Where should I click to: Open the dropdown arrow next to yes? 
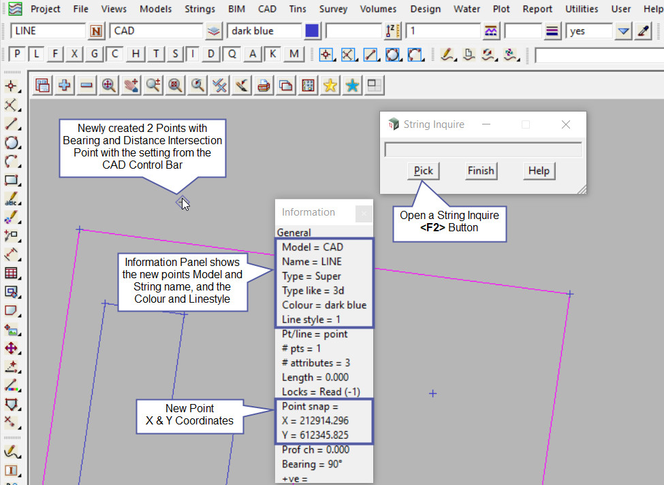pos(623,31)
